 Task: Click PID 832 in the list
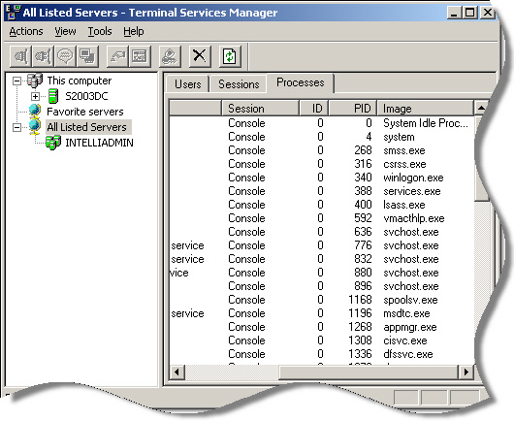(363, 259)
